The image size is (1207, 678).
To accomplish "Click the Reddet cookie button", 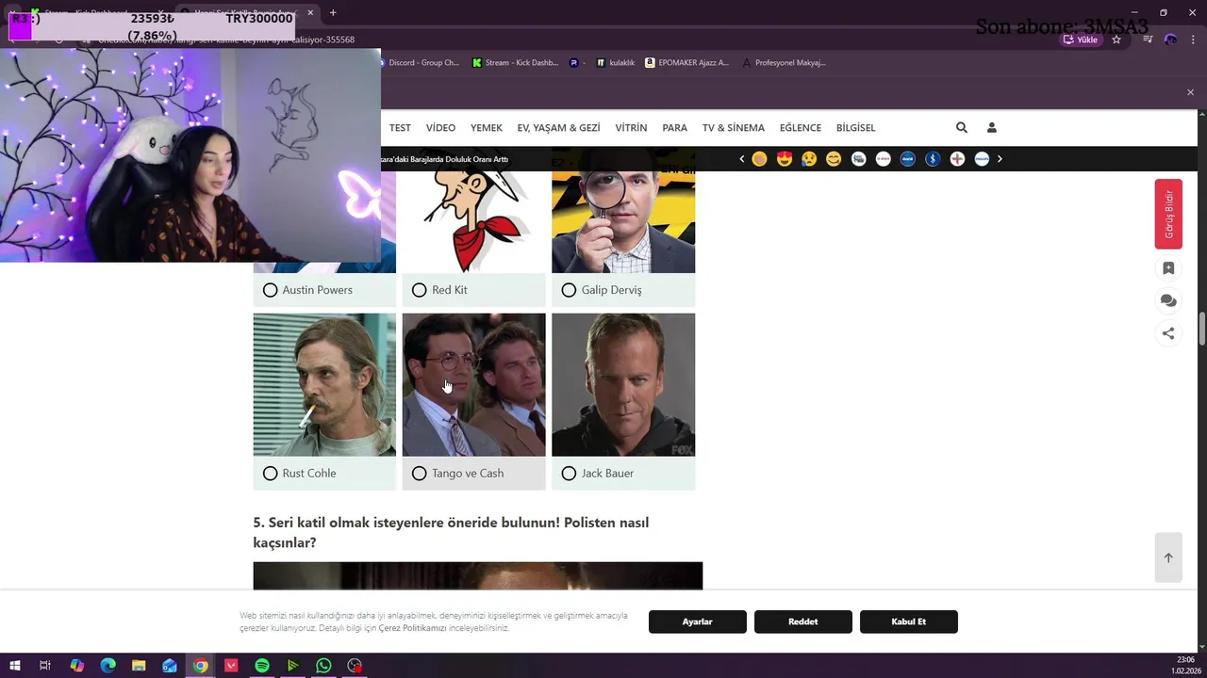I will (803, 621).
